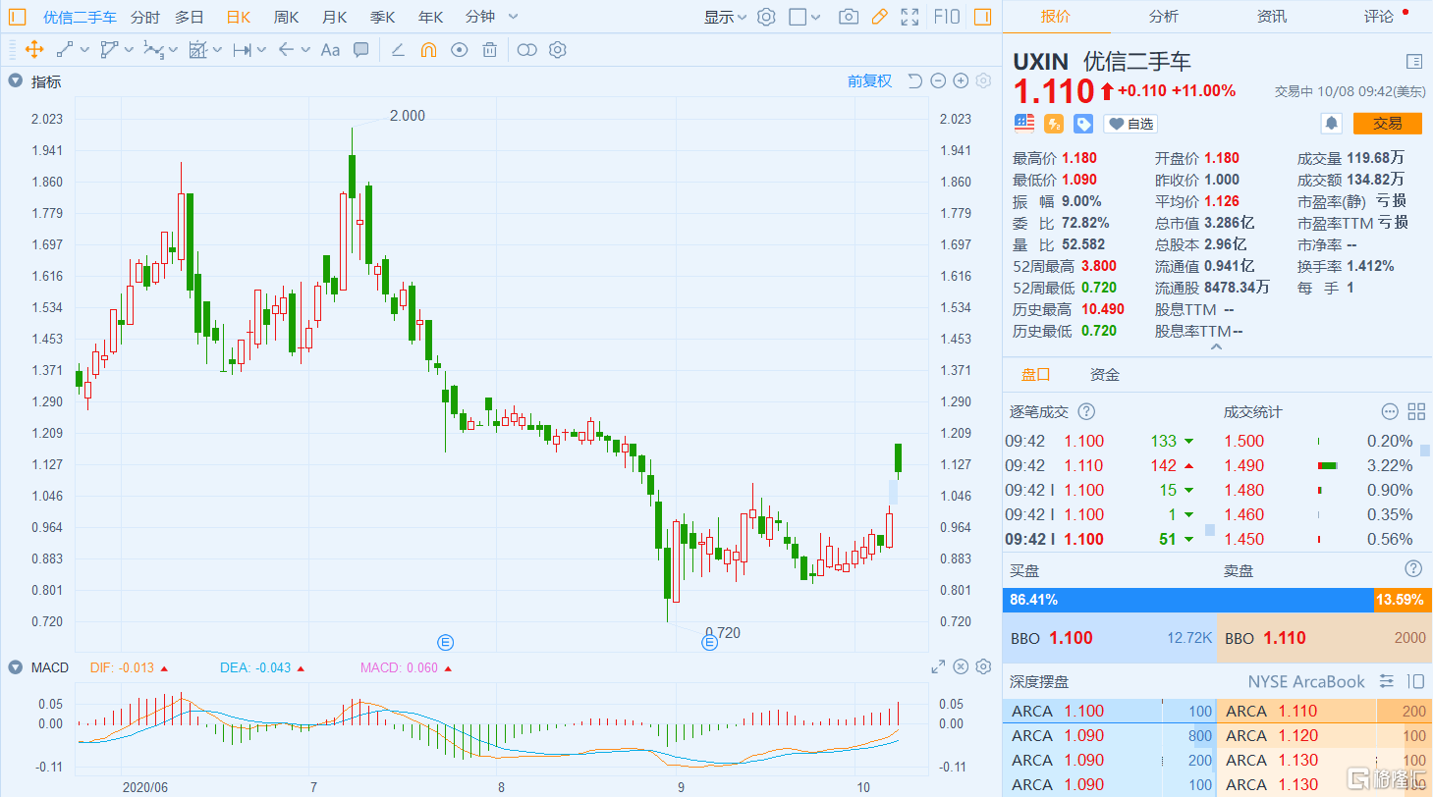Screen dimensions: 1433x797
Task: Enter fullscreen chart view
Action: tap(909, 17)
